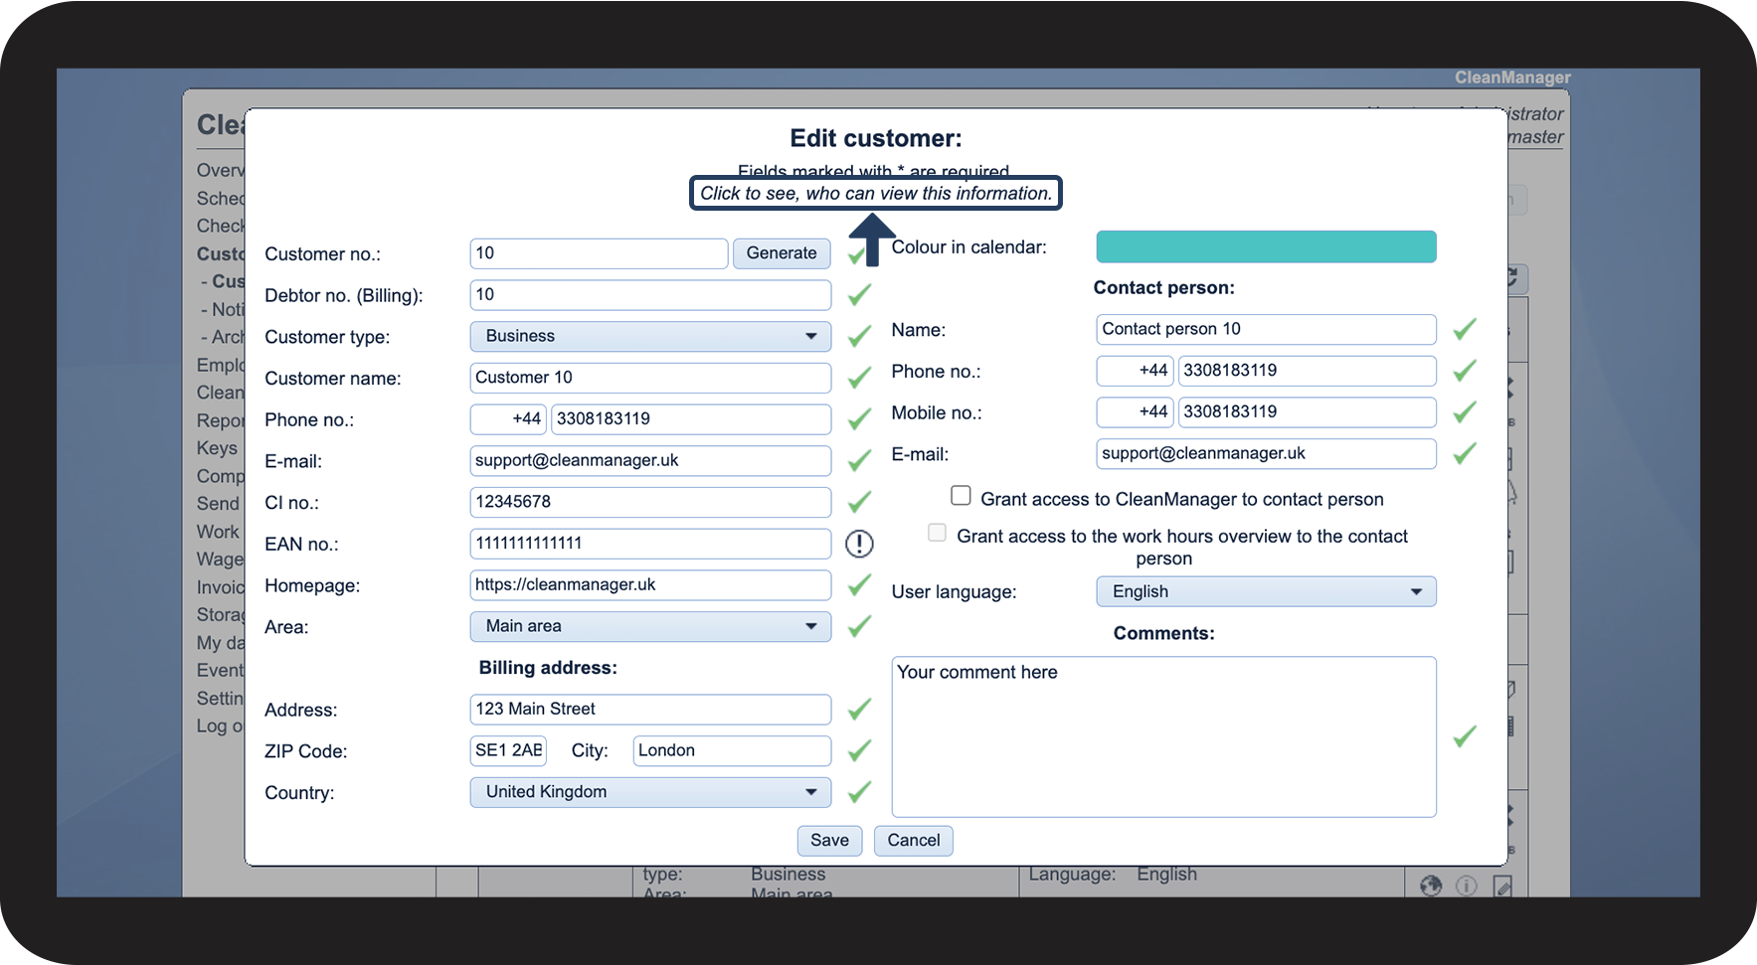Click the Generate customer number button
Viewport: 1757px width, 965px height.
coord(782,253)
